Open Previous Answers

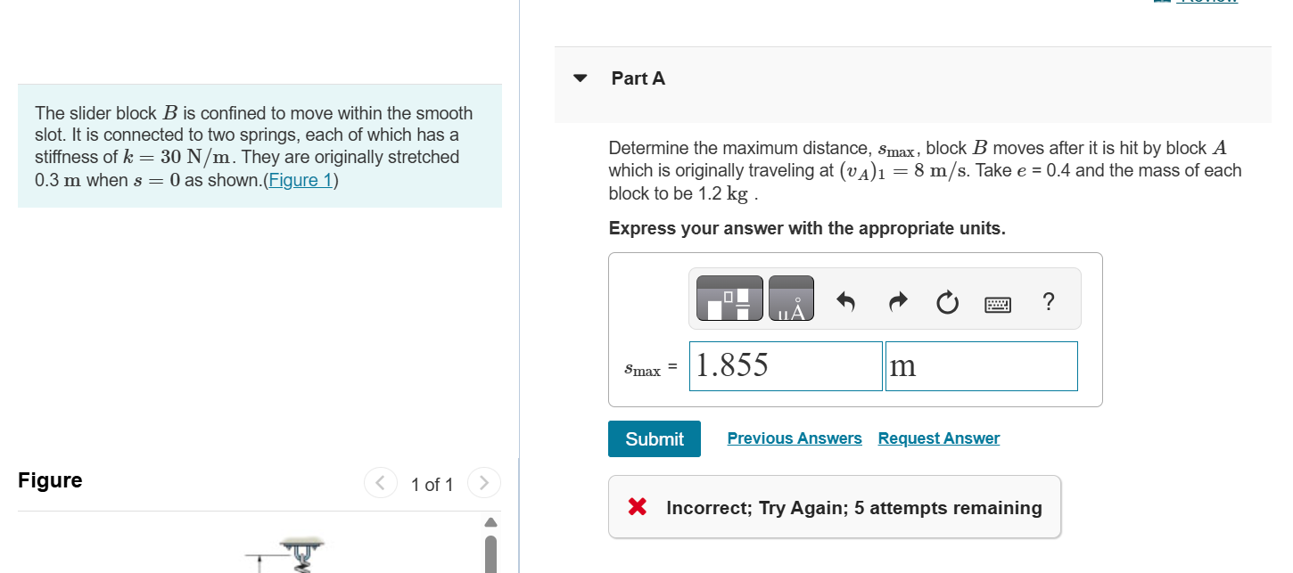pos(794,438)
